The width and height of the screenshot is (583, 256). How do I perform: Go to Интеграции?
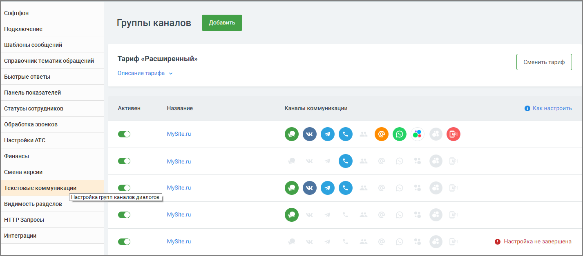[x=52, y=236]
